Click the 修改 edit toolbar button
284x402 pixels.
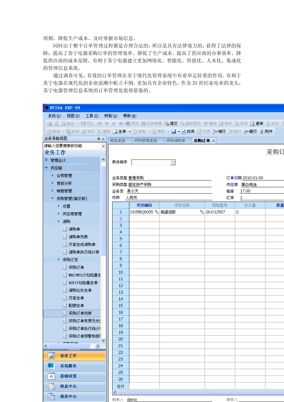click(88, 131)
